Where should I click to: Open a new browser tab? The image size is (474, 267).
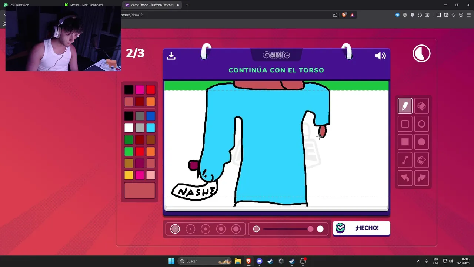tap(187, 5)
